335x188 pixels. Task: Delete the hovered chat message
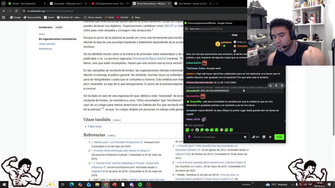tap(282, 86)
